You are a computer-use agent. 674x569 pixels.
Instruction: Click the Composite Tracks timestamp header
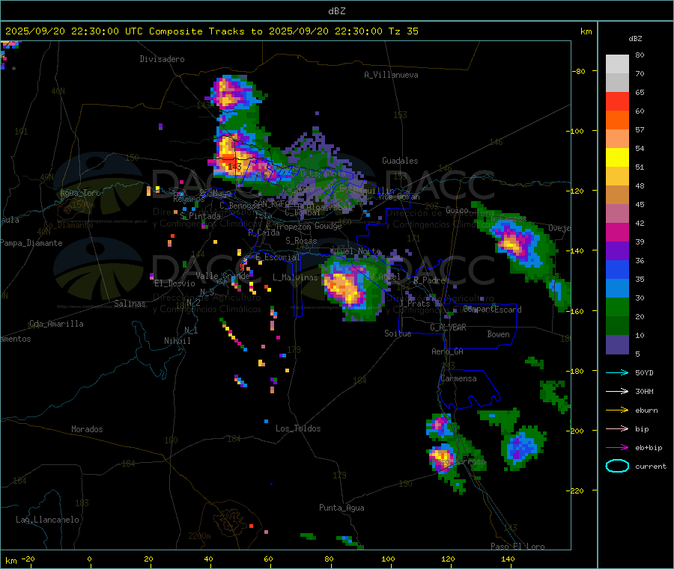[211, 31]
